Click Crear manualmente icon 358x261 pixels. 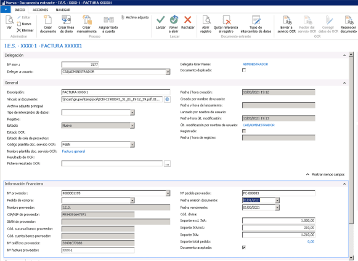click(87, 20)
